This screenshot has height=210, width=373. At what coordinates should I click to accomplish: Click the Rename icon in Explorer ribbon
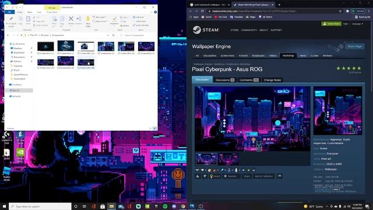pos(79,19)
